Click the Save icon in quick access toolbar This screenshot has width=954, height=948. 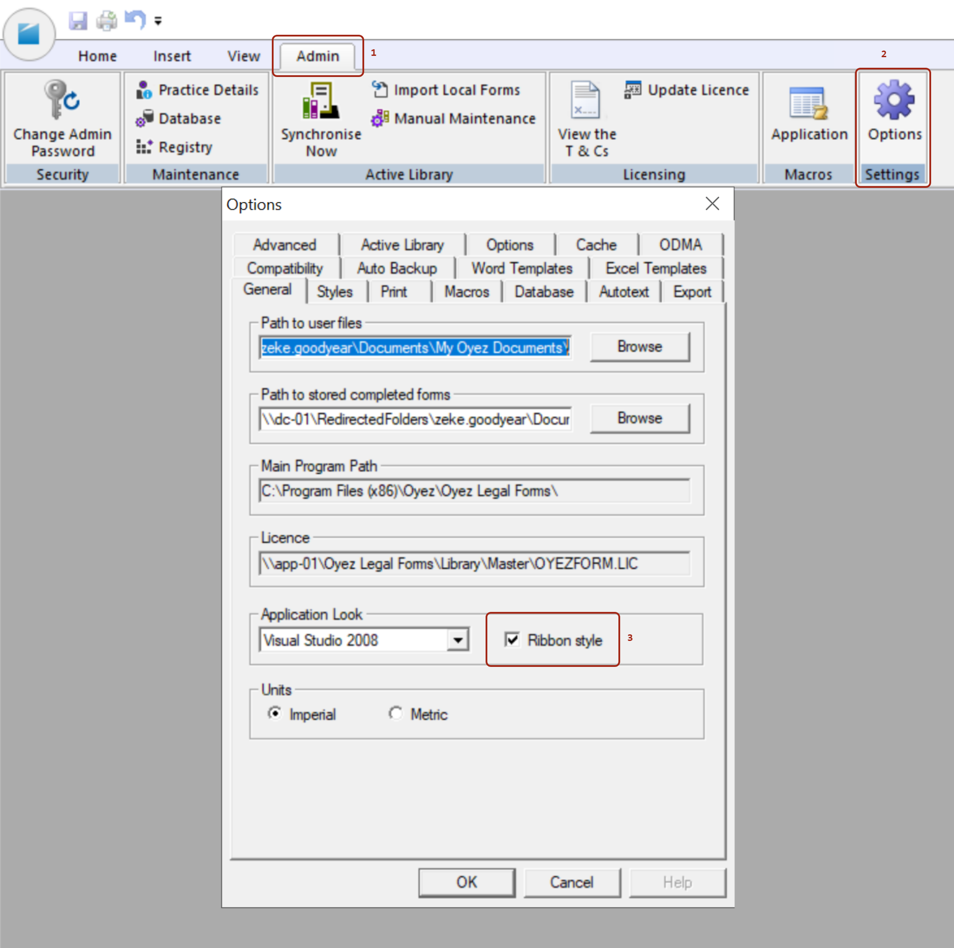(78, 21)
